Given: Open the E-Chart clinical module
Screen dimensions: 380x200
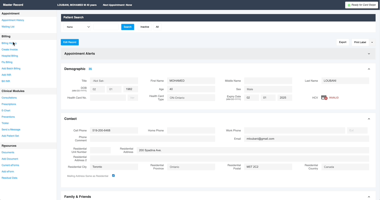Looking at the screenshot, I should click(x=6, y=110).
